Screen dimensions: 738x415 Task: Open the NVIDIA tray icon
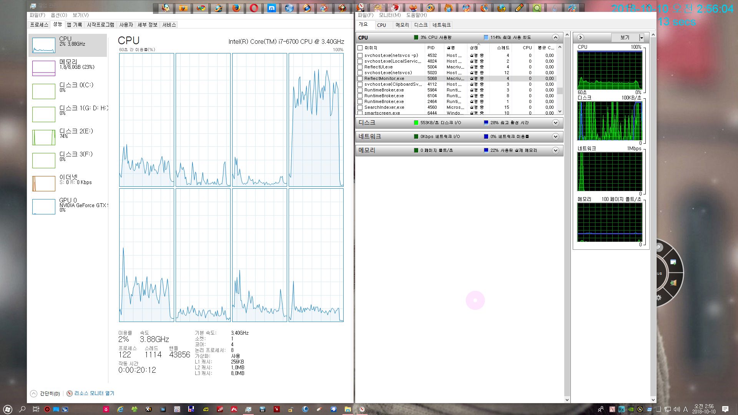click(x=631, y=409)
